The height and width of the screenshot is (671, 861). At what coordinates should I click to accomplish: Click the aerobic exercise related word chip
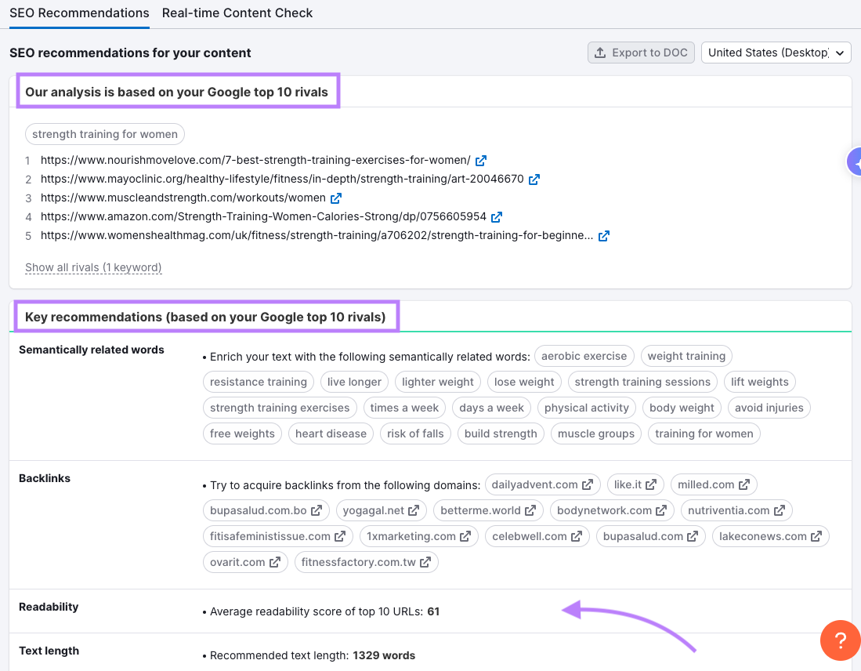pyautogui.click(x=584, y=356)
